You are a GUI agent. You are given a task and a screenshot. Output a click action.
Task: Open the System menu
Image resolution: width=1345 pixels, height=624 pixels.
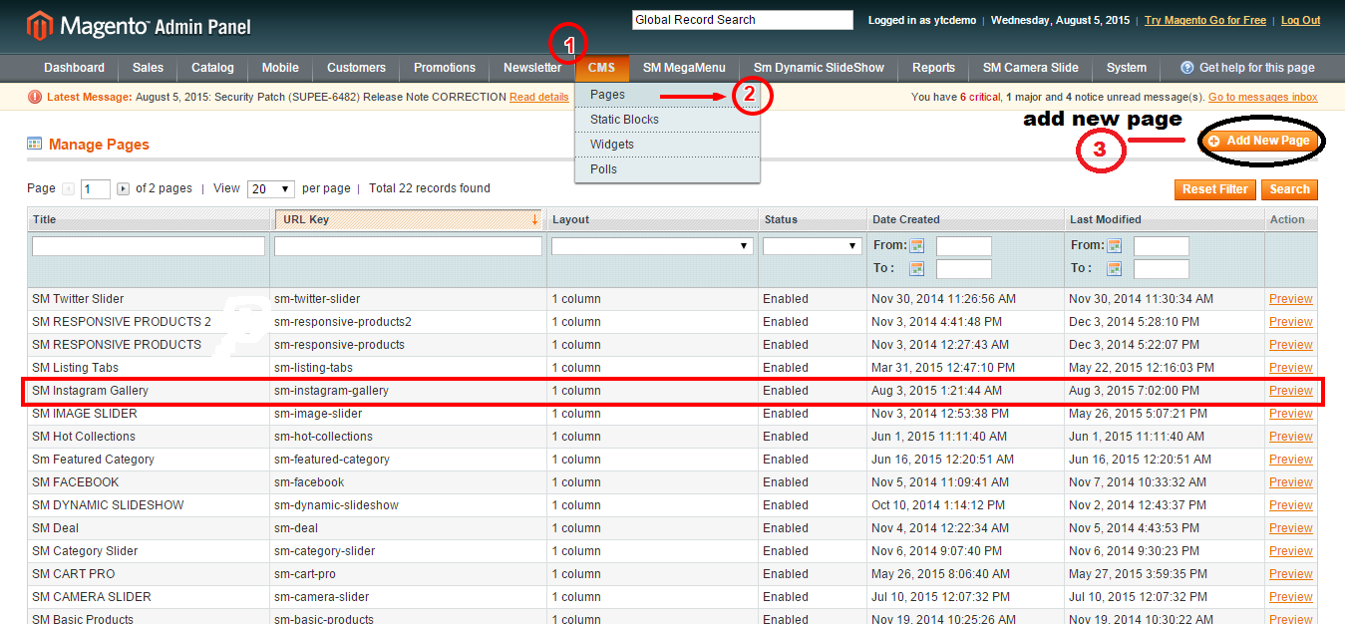pyautogui.click(x=1127, y=68)
